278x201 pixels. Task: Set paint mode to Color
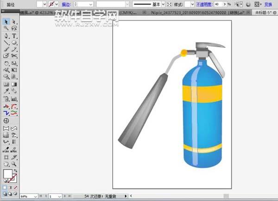[x=5, y=188]
